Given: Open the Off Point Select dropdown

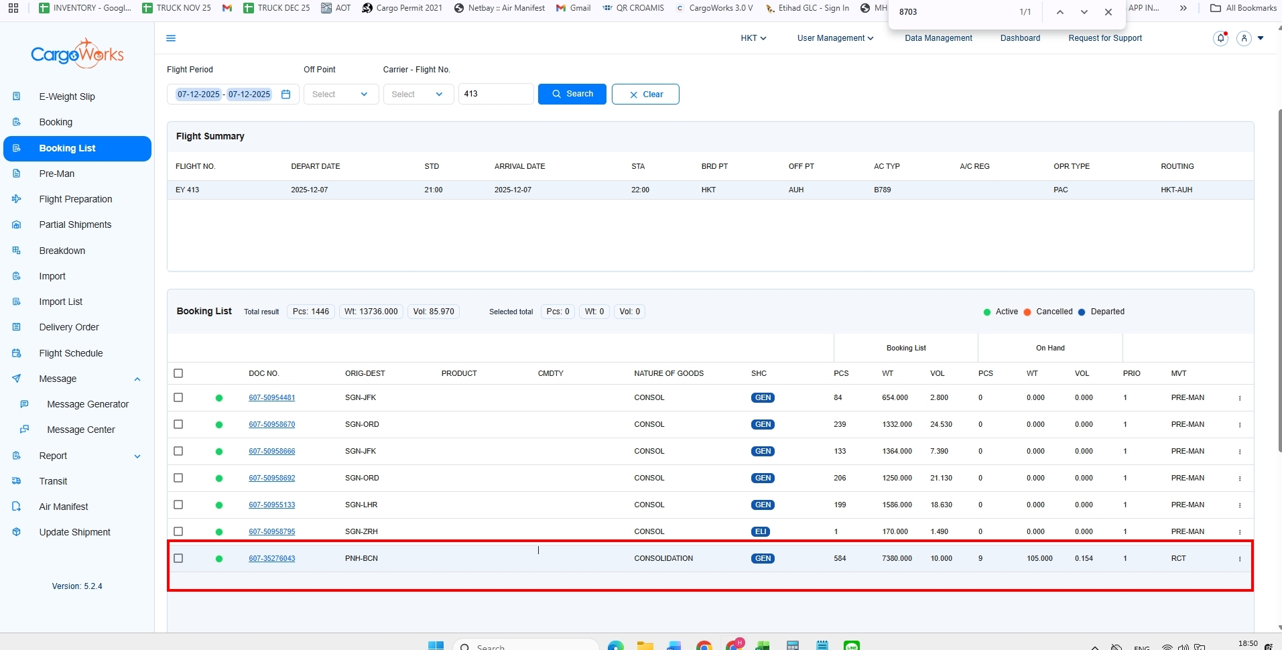Looking at the screenshot, I should click(x=340, y=94).
